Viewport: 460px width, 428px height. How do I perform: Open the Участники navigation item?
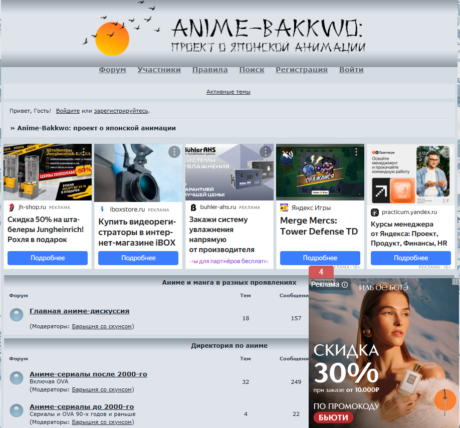[x=159, y=70]
